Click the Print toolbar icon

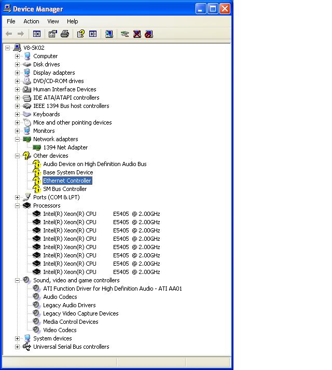[64, 34]
